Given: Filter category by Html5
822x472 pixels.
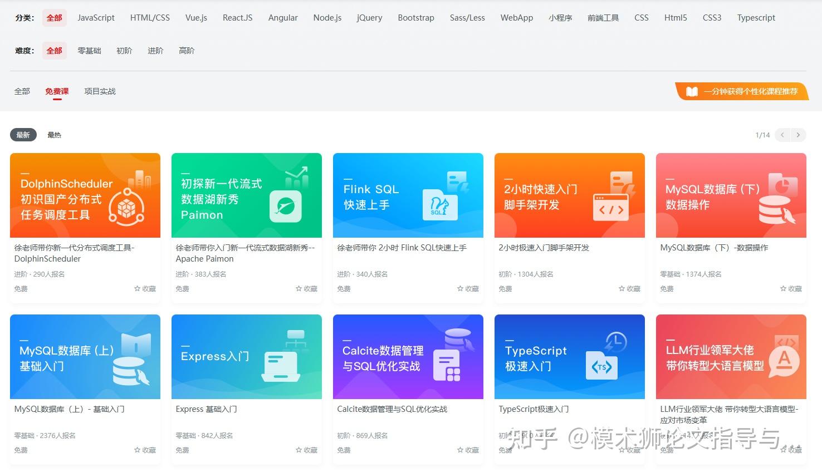Looking at the screenshot, I should [x=676, y=18].
